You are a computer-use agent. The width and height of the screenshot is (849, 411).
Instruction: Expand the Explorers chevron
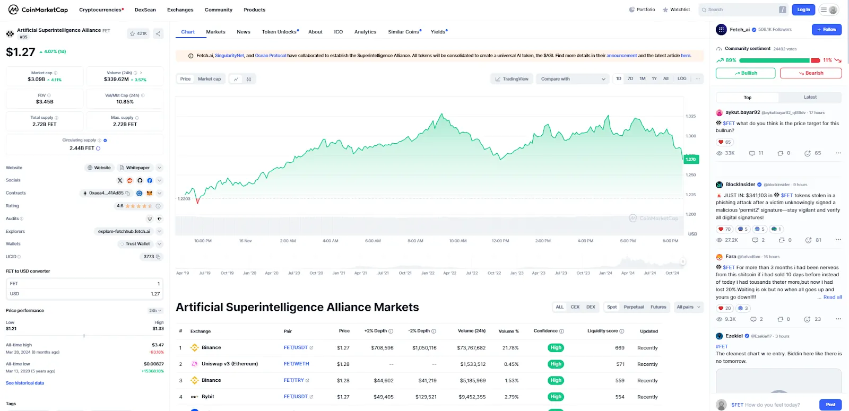click(159, 231)
